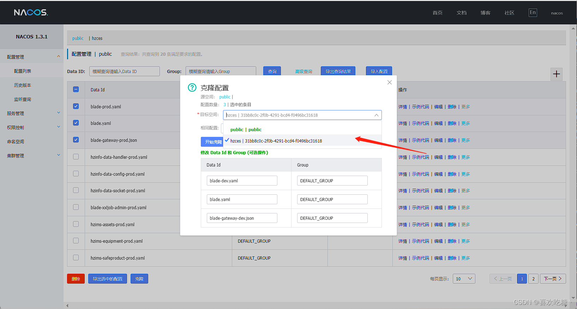
Task: Click the 开始克隆 start clone button
Action: (x=212, y=142)
